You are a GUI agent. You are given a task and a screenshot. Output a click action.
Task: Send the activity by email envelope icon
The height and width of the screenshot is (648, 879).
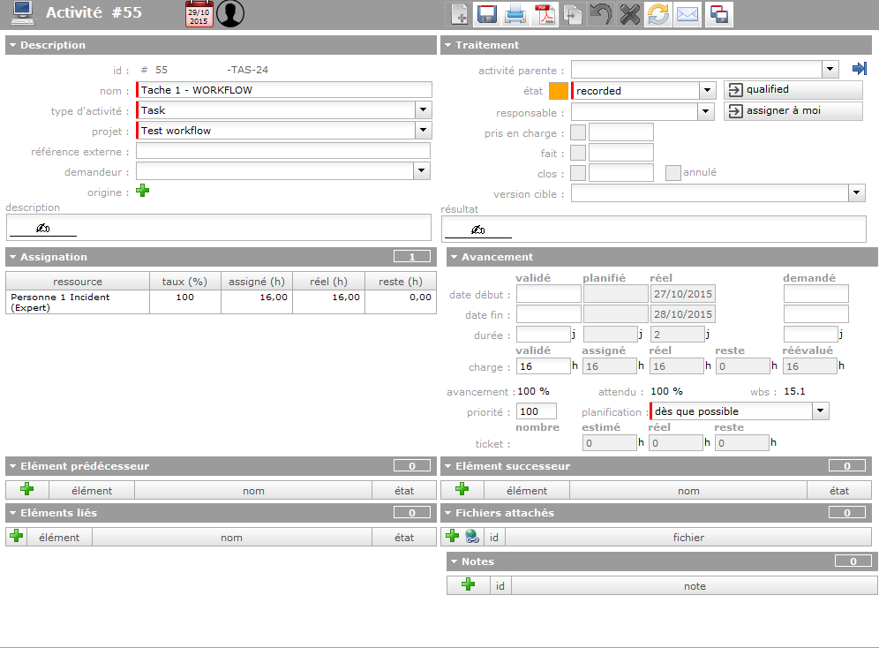click(687, 14)
